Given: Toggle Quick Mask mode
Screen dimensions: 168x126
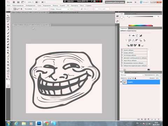Looking at the screenshot, I should coord(8,86).
